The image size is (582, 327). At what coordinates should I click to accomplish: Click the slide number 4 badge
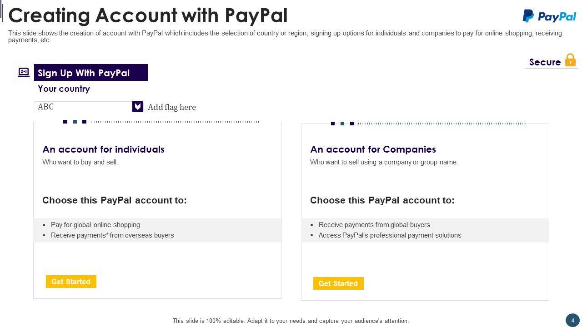click(x=573, y=320)
